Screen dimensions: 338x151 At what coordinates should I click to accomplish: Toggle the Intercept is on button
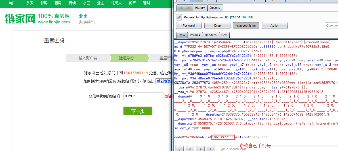point(246,25)
